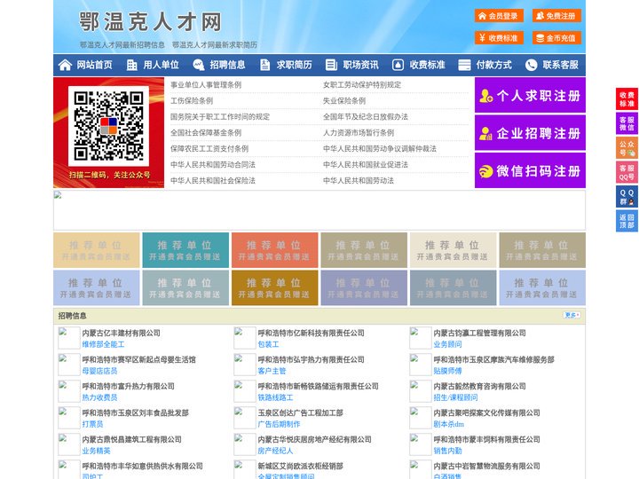Viewport: 639px width, 479px height.
Task: Click the QQ群 side widget
Action: pyautogui.click(x=627, y=197)
